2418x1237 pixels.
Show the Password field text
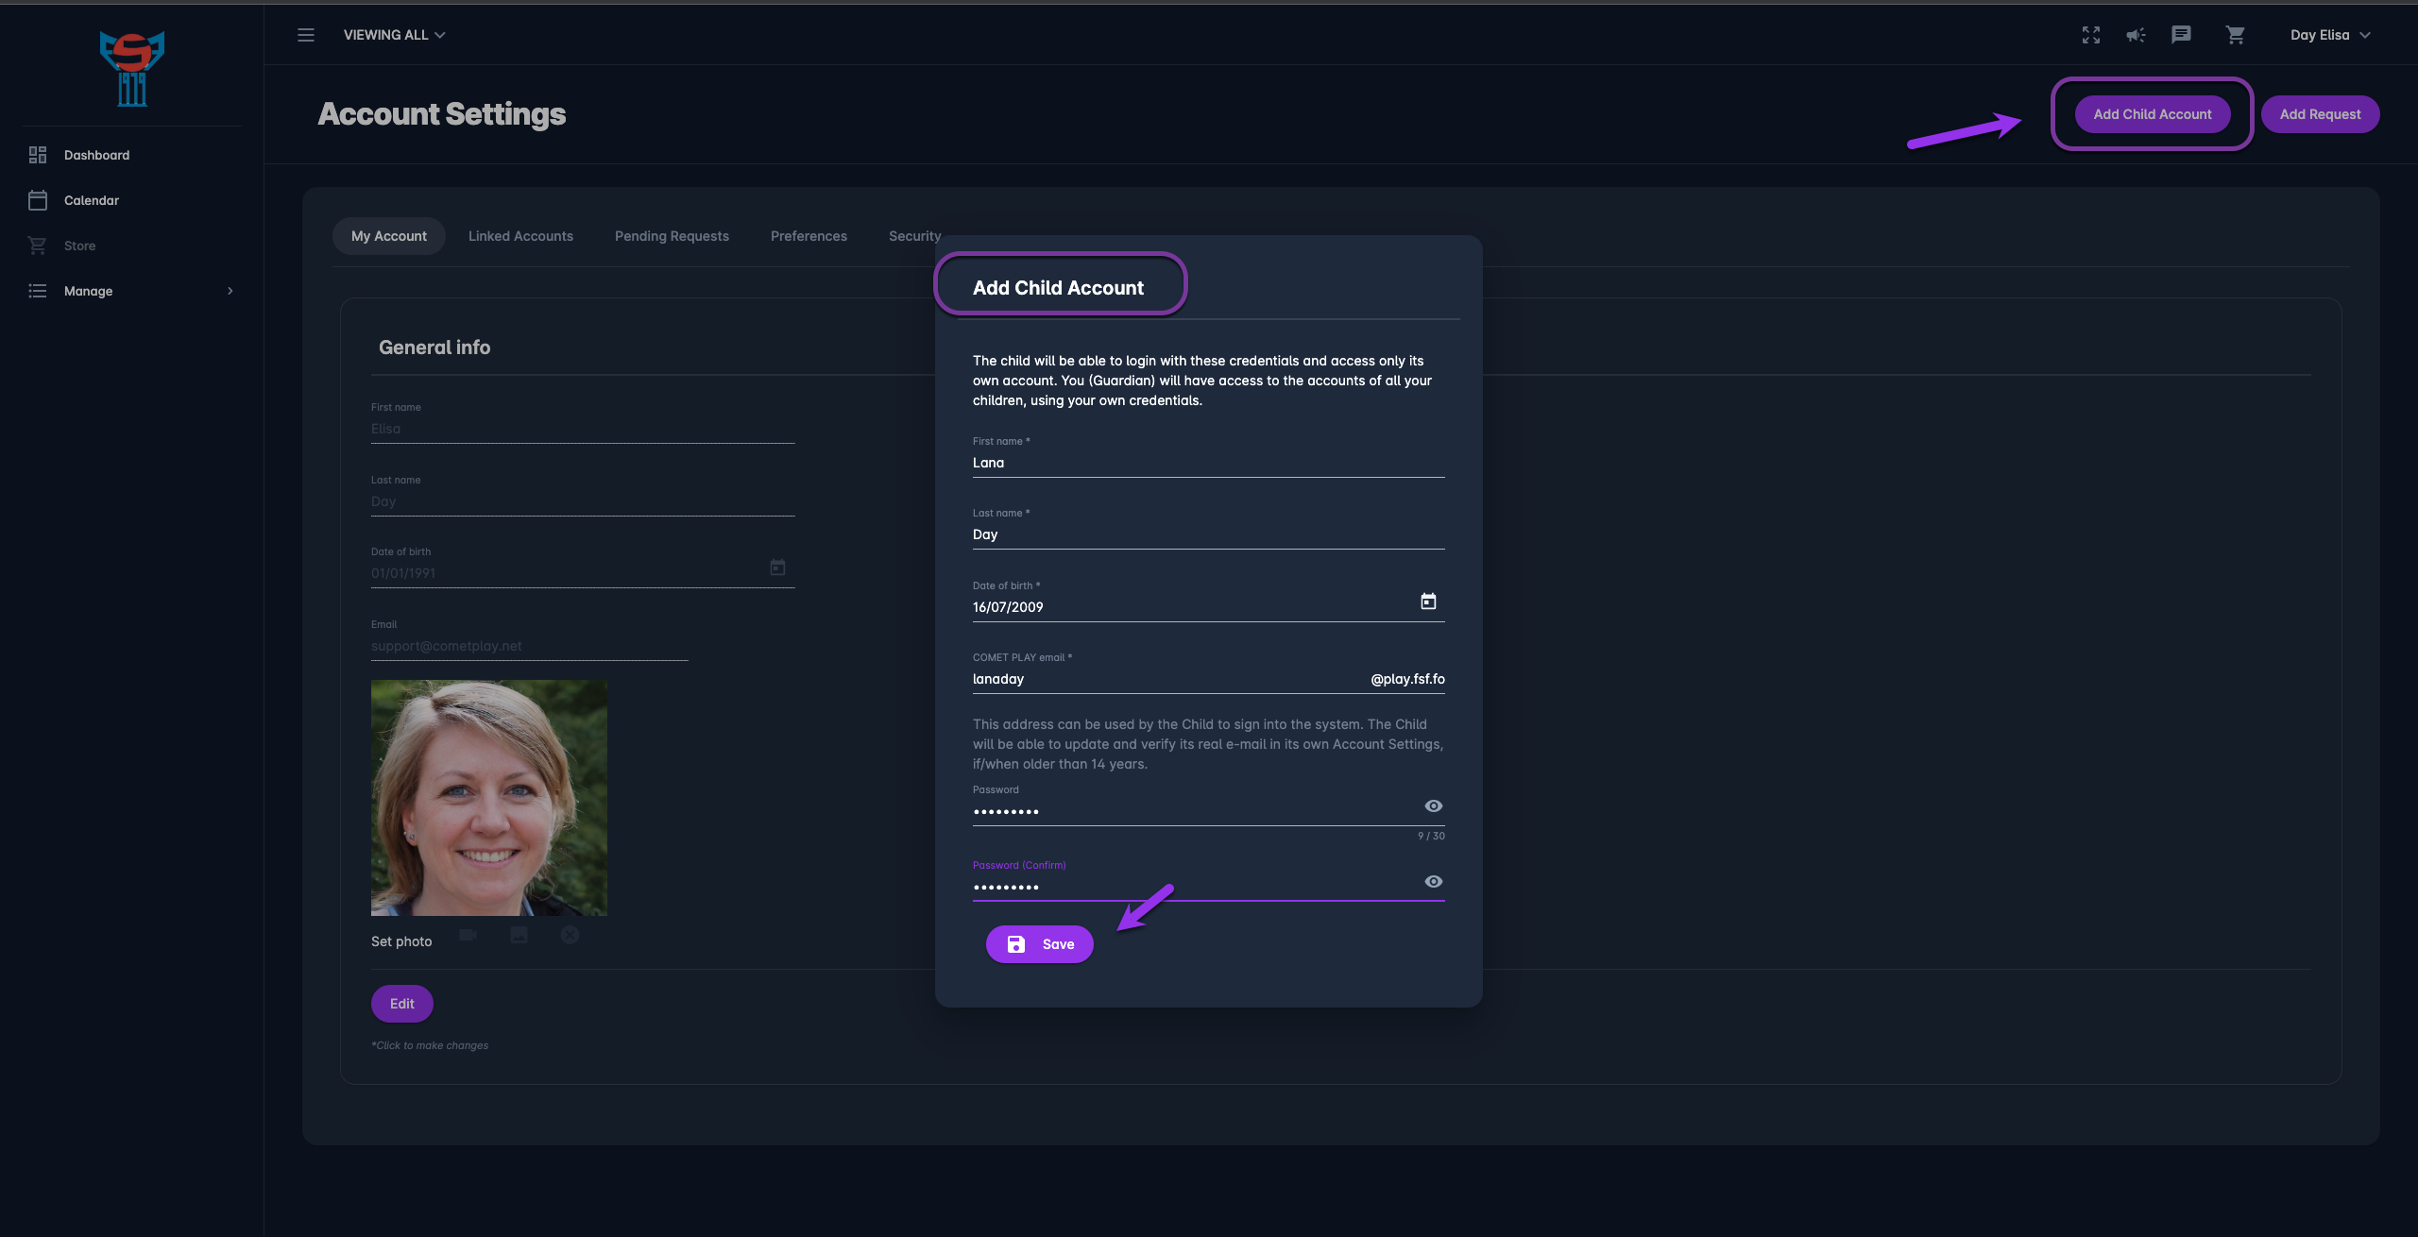(1433, 805)
